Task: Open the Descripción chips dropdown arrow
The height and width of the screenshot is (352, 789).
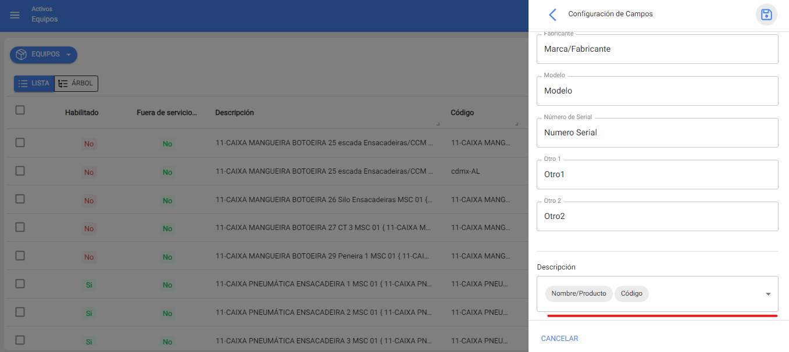Action: tap(769, 294)
